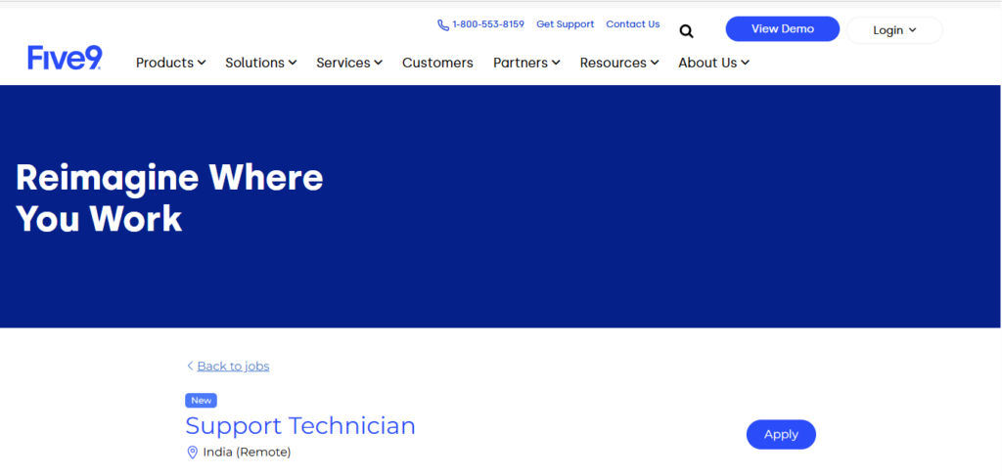Image resolution: width=1002 pixels, height=476 pixels.
Task: Expand the Partners menu
Action: [526, 63]
